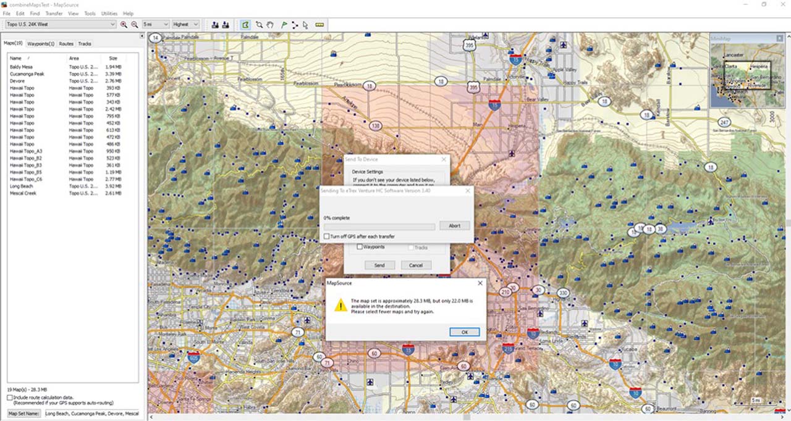Screen dimensions: 791x421
Task: Click the Send To Device toolbar icon
Action: [x=215, y=25]
